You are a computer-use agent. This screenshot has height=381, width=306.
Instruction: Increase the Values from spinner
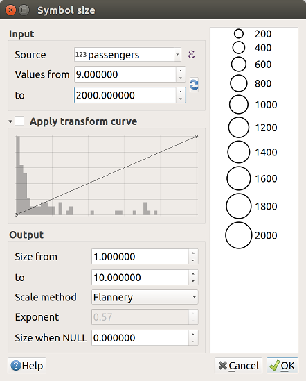coord(181,71)
